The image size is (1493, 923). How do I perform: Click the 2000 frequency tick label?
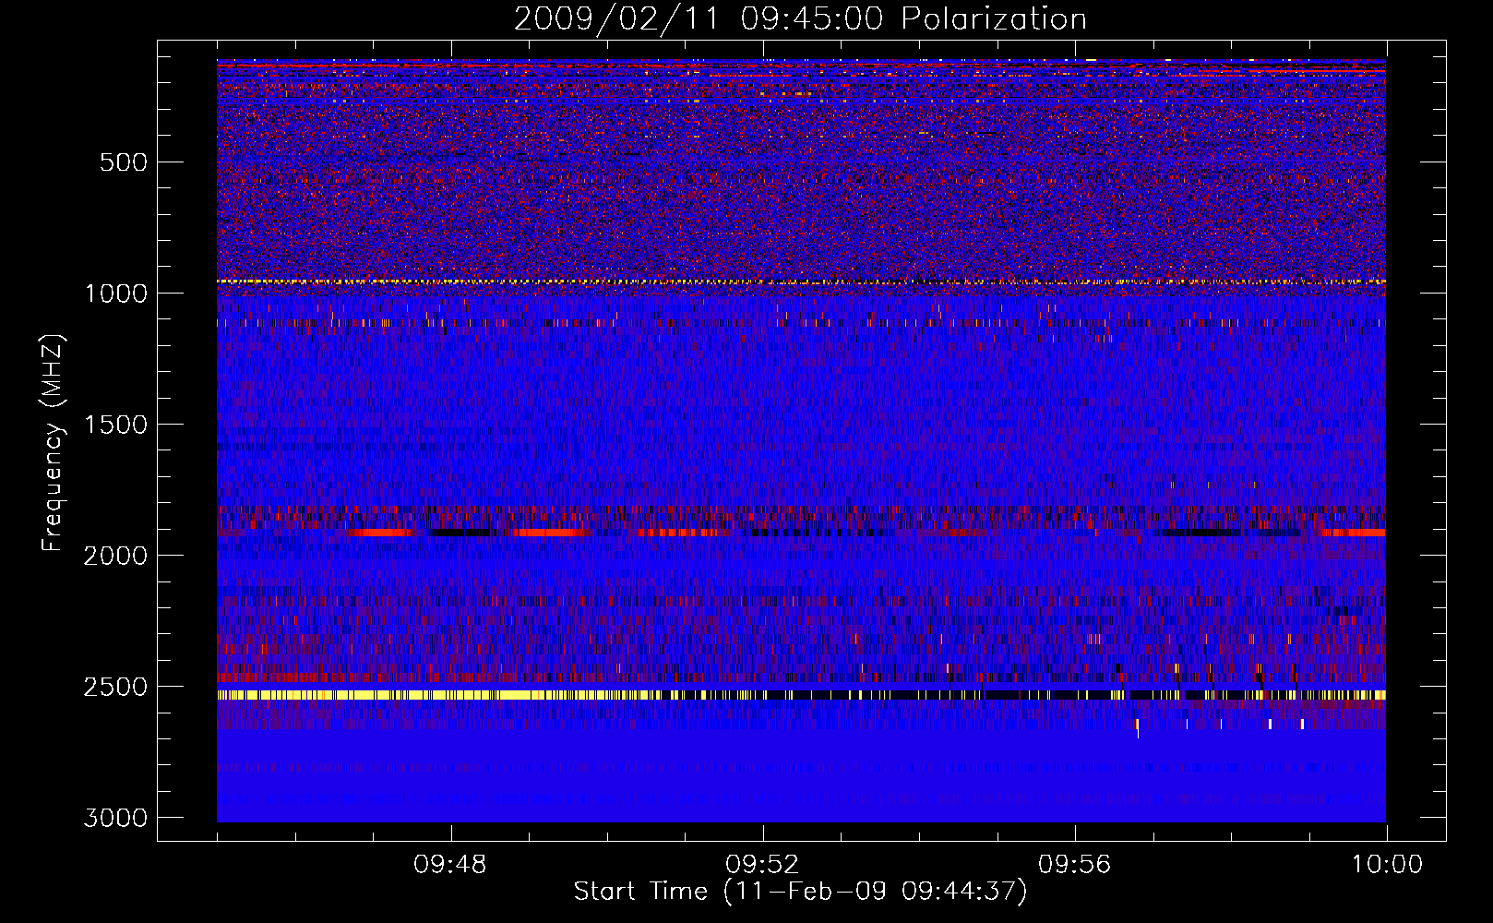[115, 556]
